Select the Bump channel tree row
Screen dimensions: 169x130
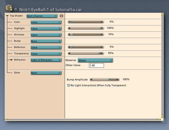17,41
